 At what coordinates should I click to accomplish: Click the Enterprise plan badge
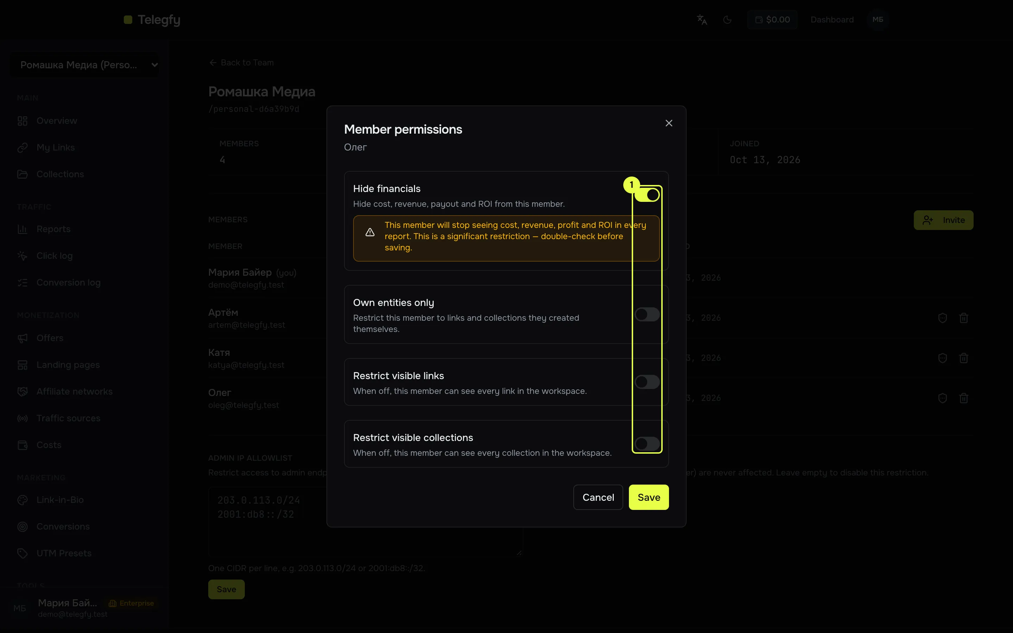click(132, 603)
